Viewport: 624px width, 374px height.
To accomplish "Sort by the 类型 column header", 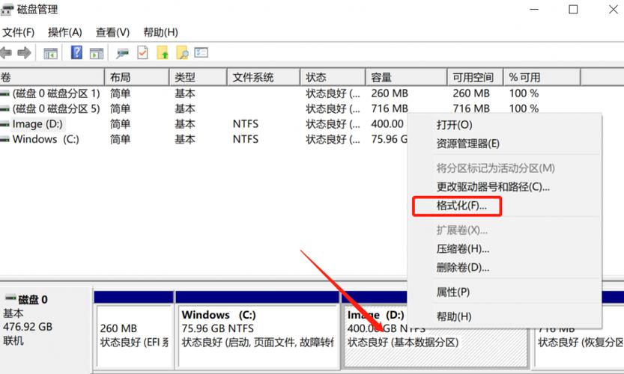I will click(199, 77).
